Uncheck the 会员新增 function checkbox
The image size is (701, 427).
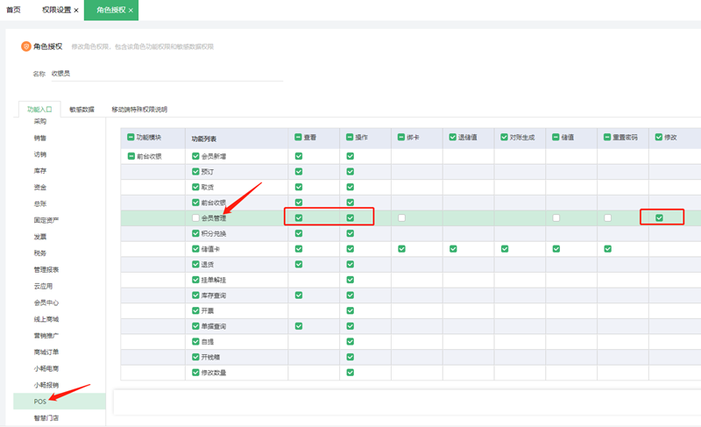pos(195,156)
